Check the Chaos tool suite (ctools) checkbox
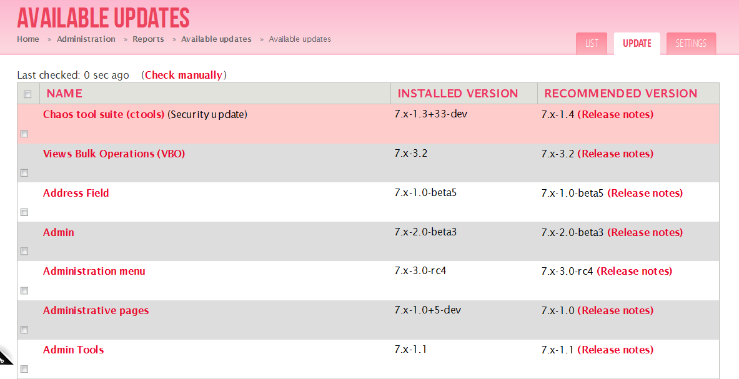Screen dimensions: 739x379 click(x=24, y=134)
